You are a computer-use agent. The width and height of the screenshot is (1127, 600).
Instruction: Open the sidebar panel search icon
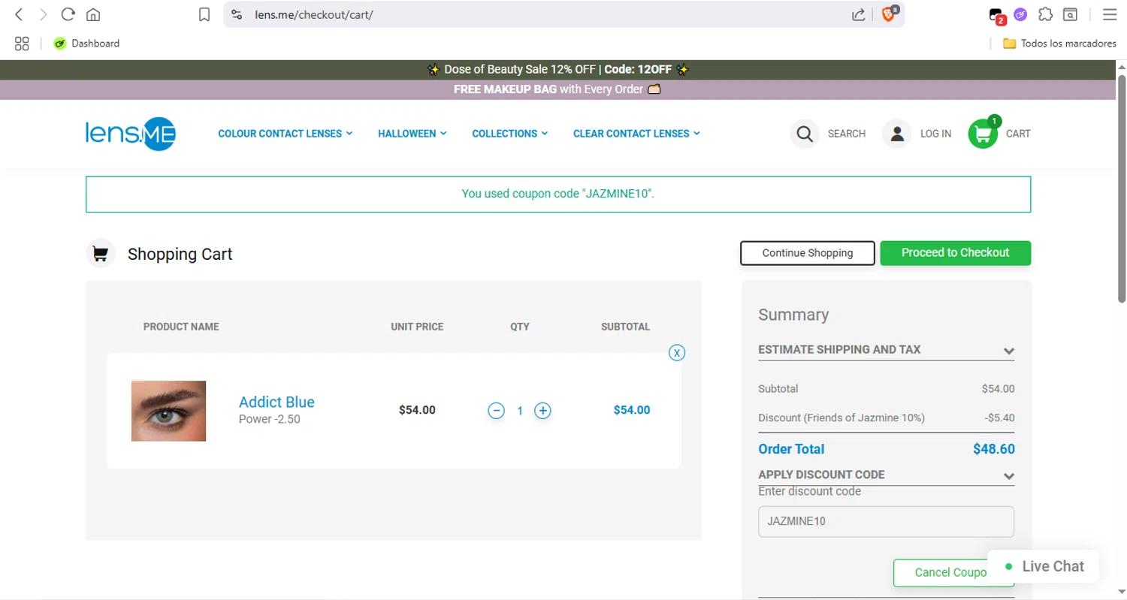point(1070,14)
